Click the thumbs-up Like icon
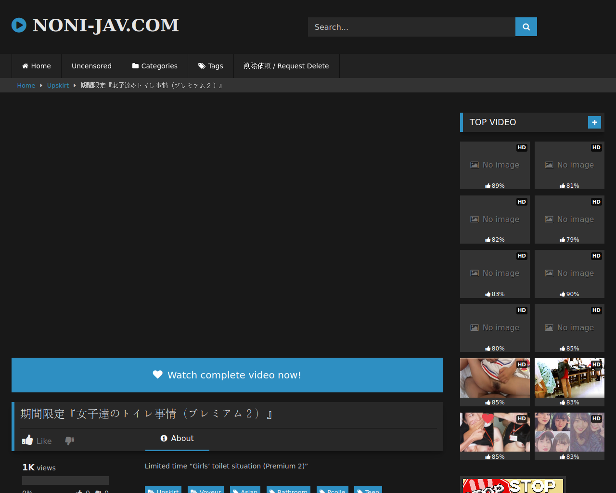The height and width of the screenshot is (493, 616). pos(28,440)
